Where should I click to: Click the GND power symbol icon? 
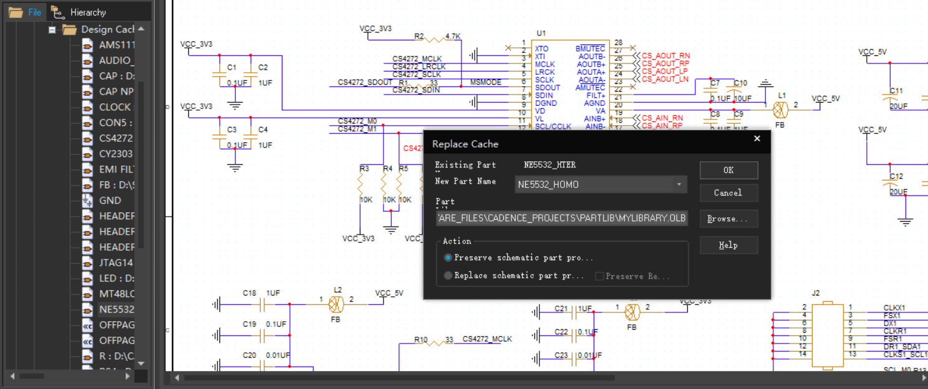(x=88, y=200)
